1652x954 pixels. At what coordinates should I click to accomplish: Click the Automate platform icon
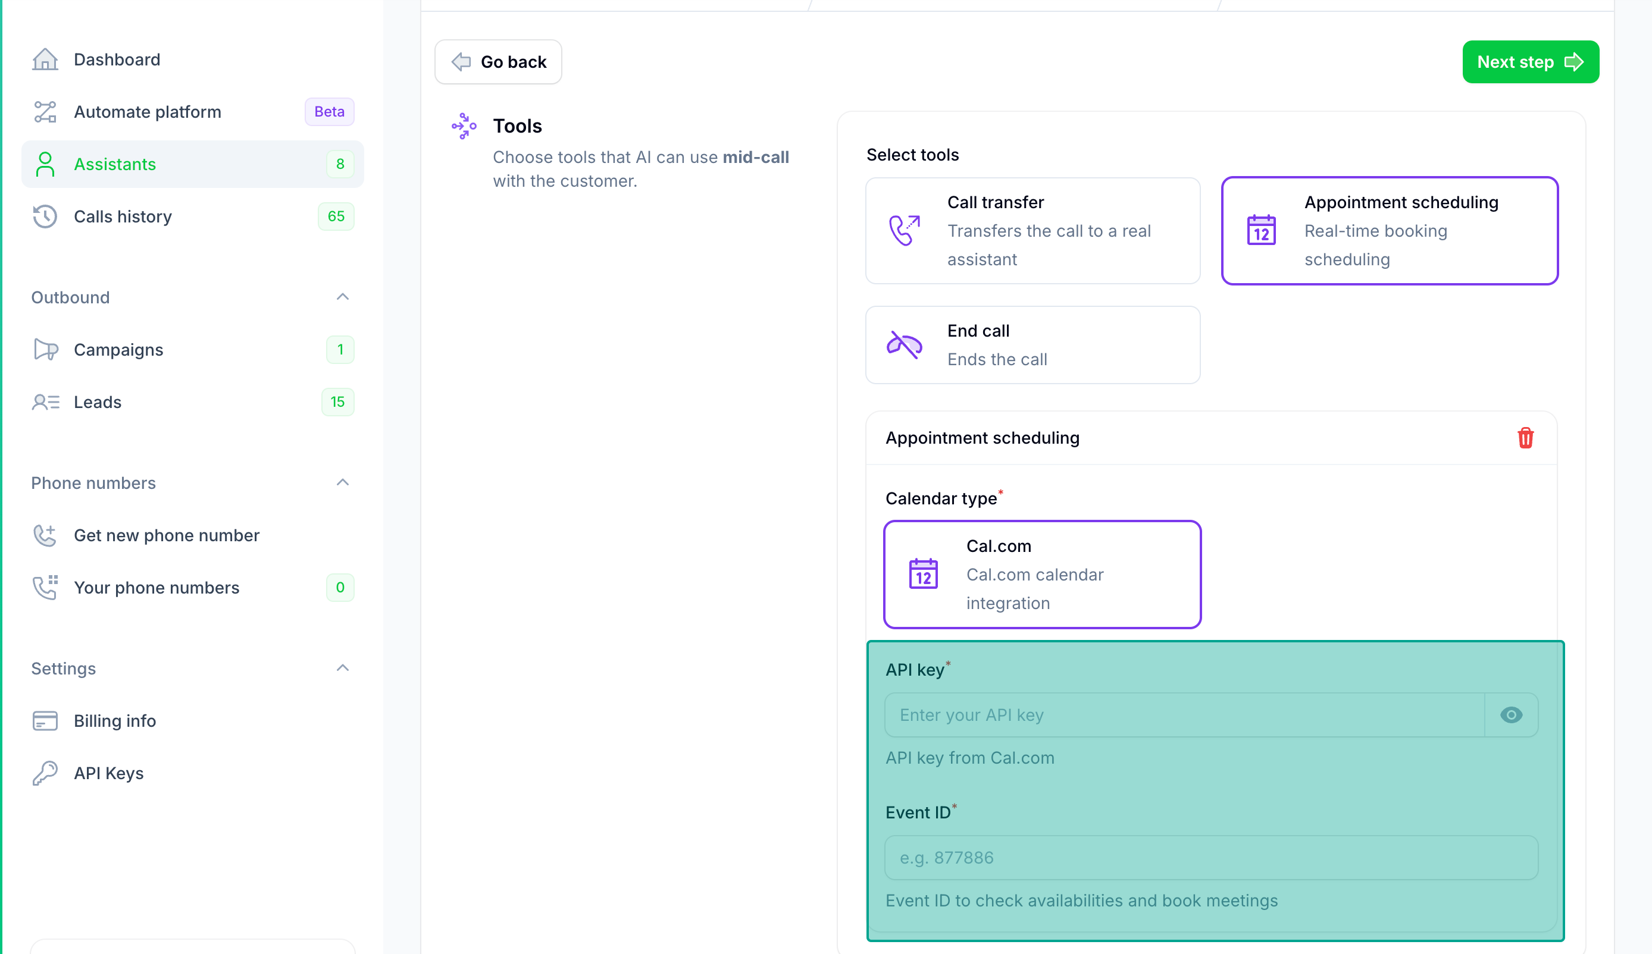coord(45,111)
